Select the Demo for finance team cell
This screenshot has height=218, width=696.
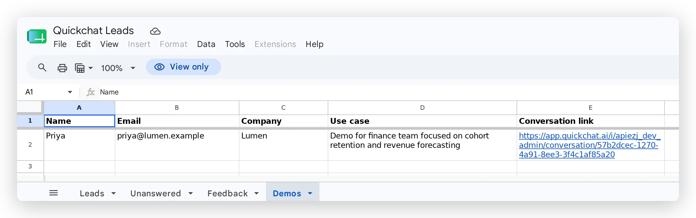[422, 145]
